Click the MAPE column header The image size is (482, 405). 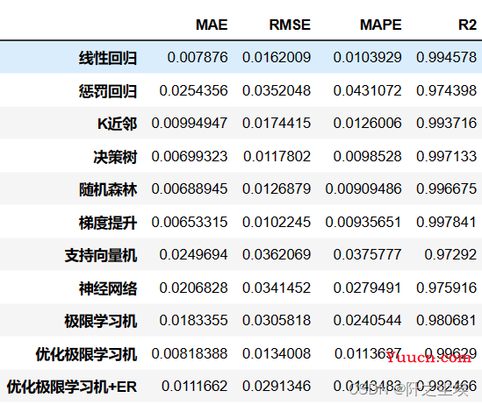[380, 25]
